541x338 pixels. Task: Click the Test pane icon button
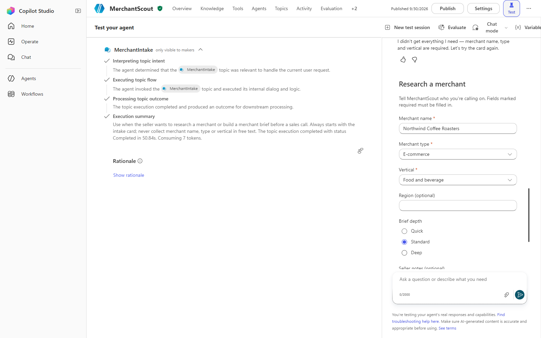point(512,8)
